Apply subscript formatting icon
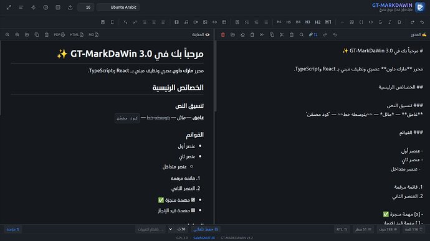430x241 pixels. 125,22
